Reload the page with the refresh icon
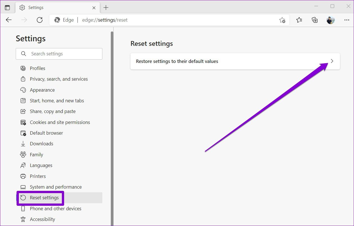Viewport: 354px width, 226px height. click(40, 20)
